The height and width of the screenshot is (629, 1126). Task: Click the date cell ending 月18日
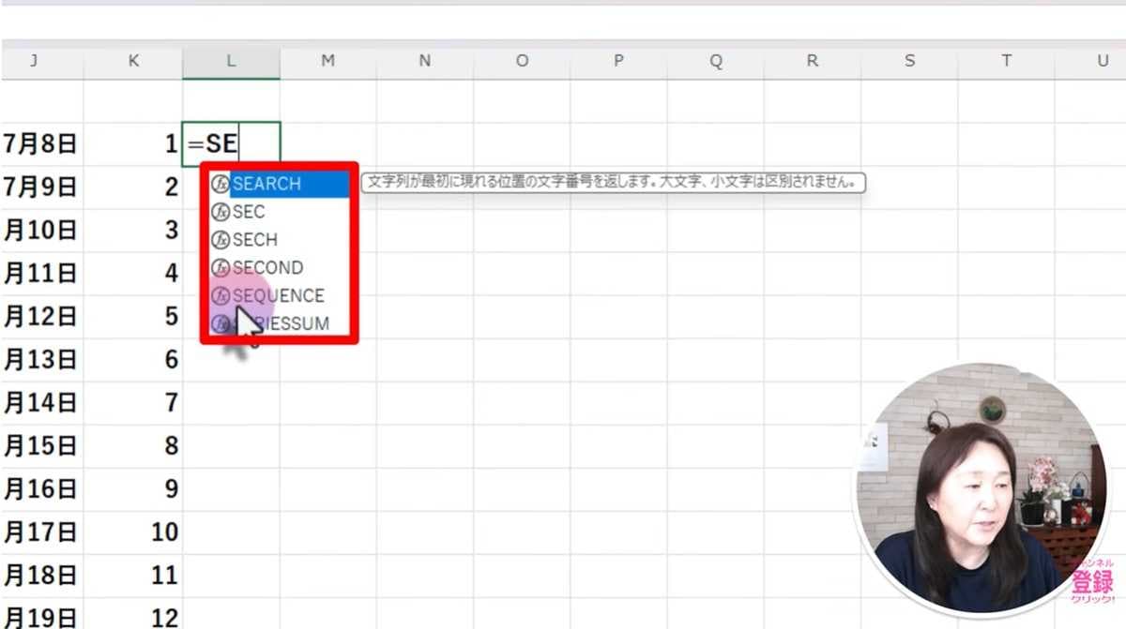point(41,576)
